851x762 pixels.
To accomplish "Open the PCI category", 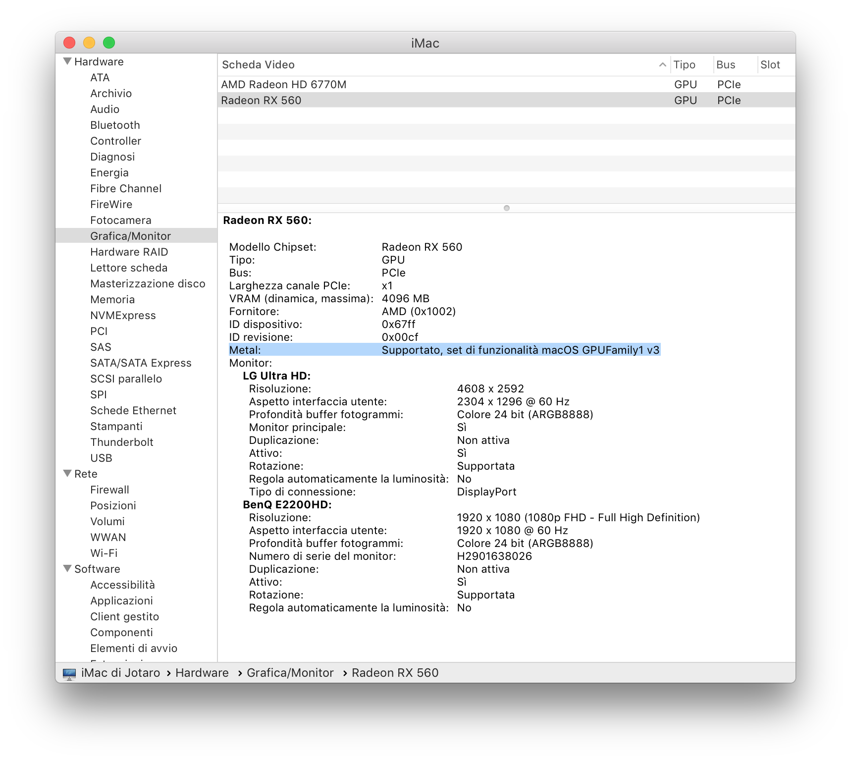I will [x=99, y=331].
